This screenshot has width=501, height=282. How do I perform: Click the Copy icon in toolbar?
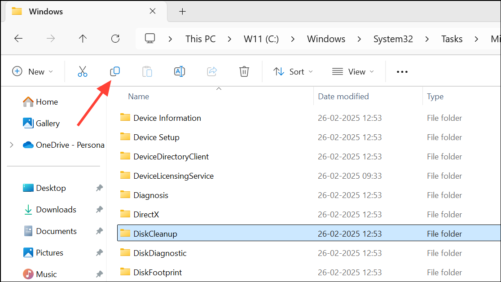tap(115, 71)
